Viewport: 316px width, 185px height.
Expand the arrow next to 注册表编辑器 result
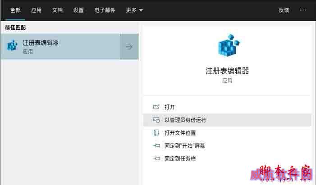129,47
